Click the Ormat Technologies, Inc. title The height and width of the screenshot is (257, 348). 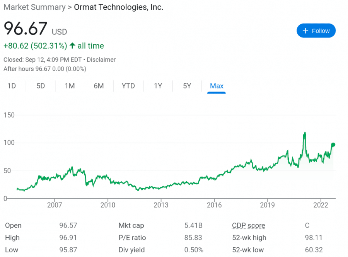point(119,7)
